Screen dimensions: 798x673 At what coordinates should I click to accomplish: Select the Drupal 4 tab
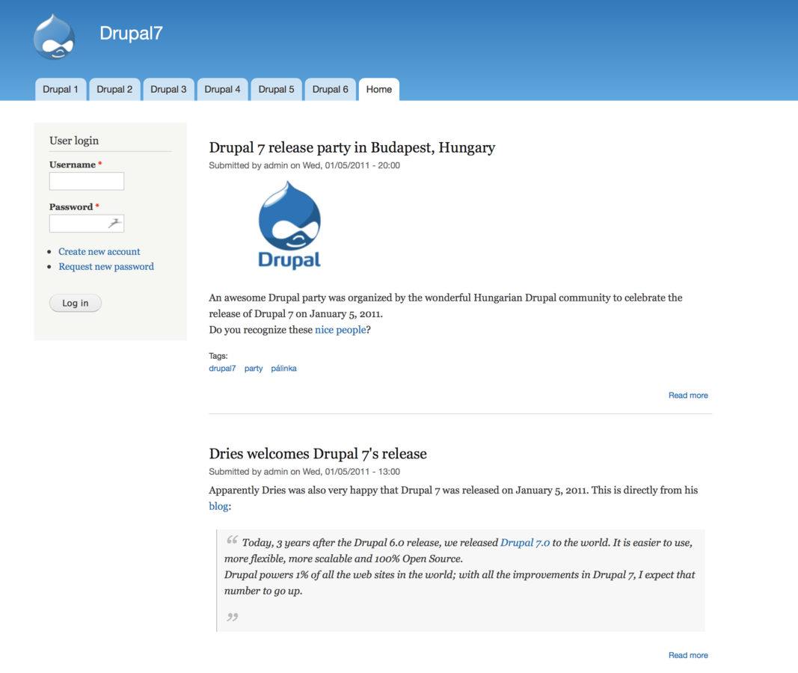[x=222, y=90]
